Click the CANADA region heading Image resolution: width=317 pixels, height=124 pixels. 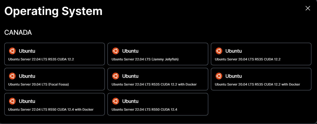click(x=18, y=32)
